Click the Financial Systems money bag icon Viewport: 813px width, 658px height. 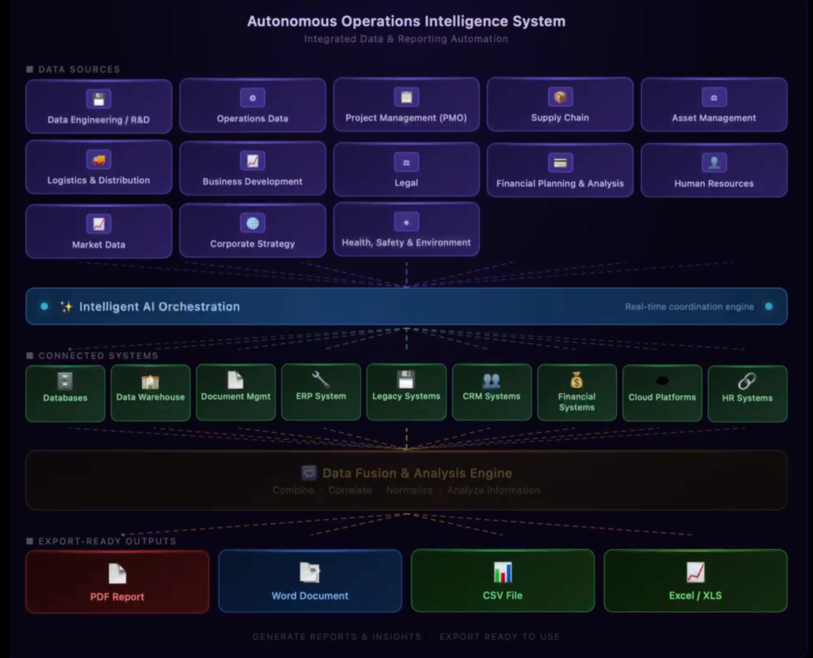(577, 380)
